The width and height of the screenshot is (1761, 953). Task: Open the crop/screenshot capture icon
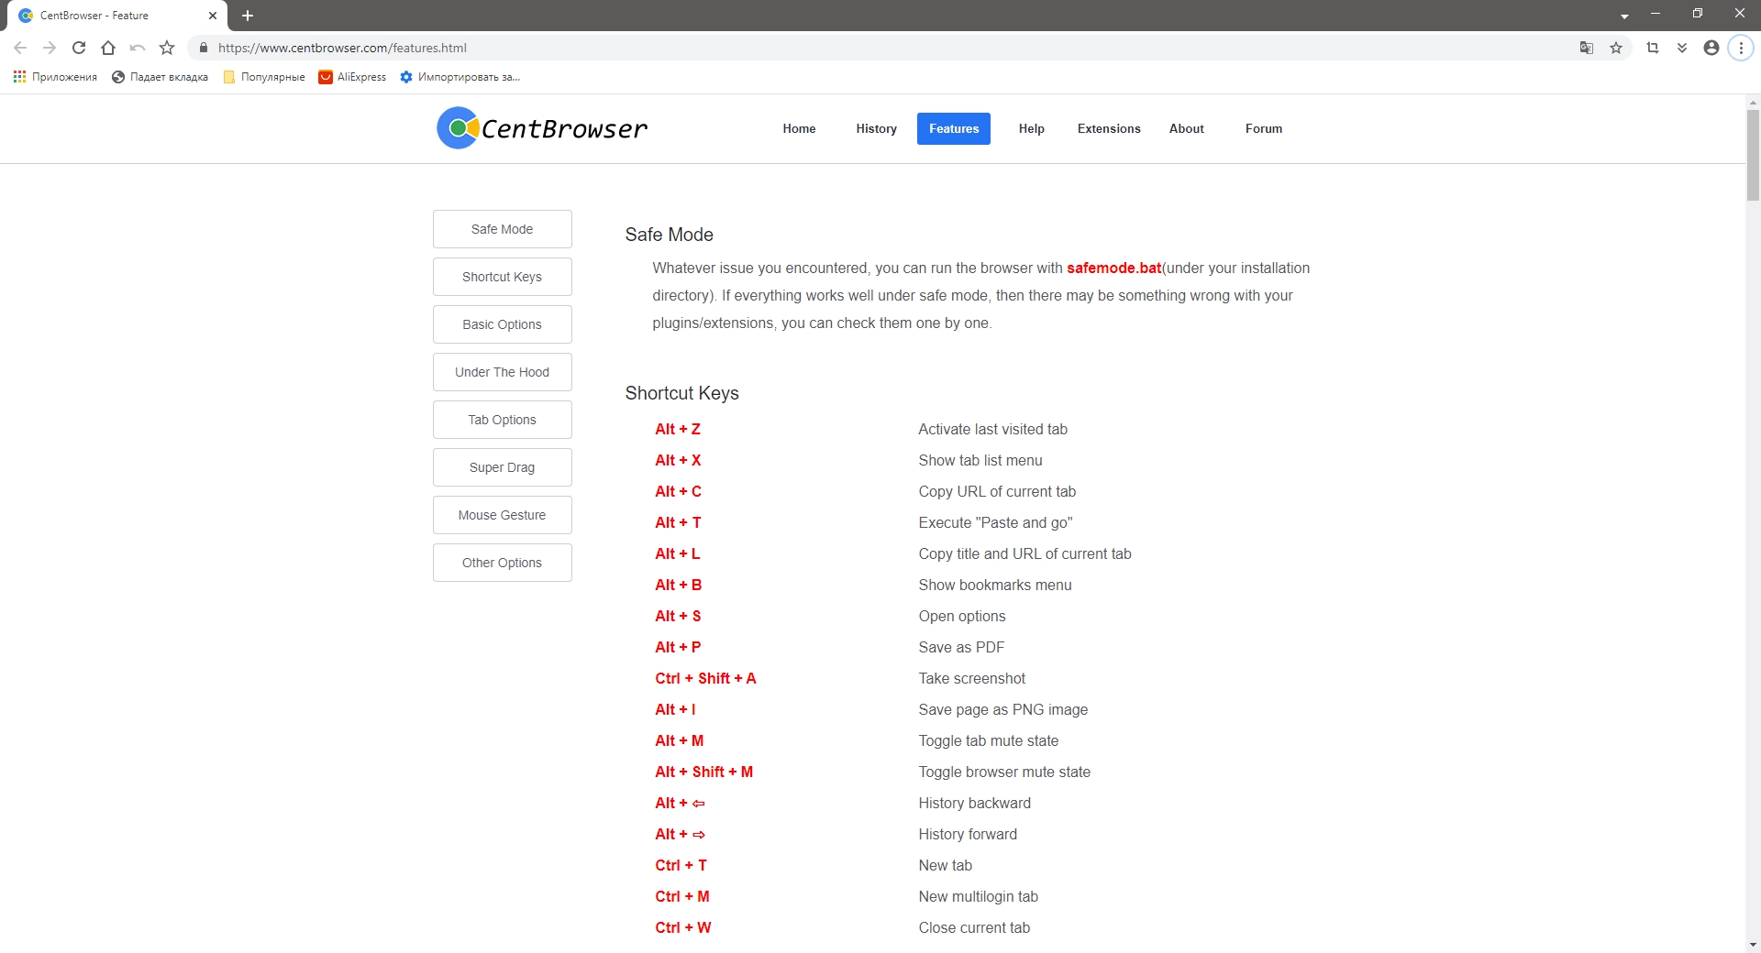tap(1653, 48)
